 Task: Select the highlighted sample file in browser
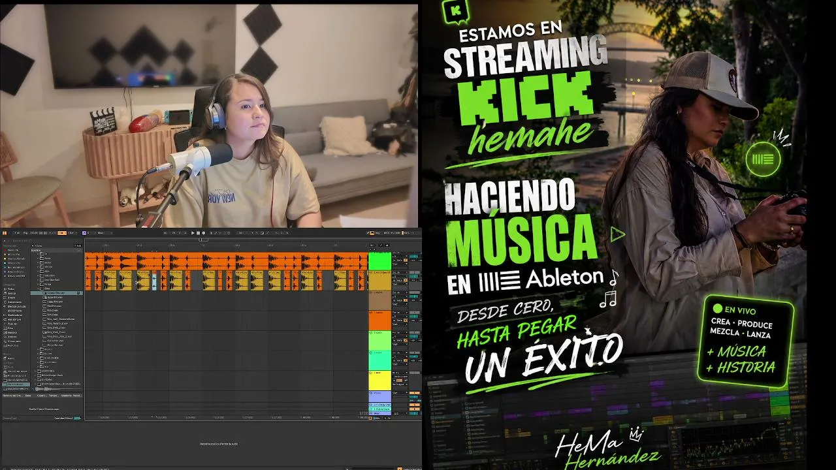(x=57, y=293)
